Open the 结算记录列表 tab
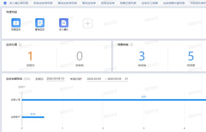The image size is (206, 132). 128,3
